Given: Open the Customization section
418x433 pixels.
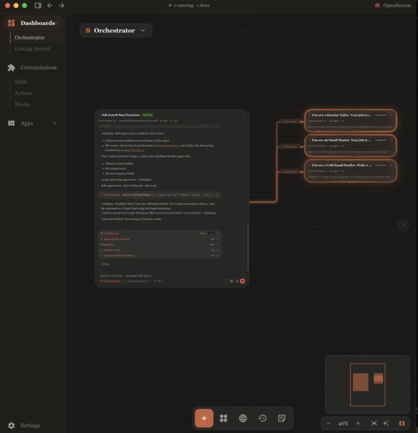Looking at the screenshot, I should click(33, 67).
